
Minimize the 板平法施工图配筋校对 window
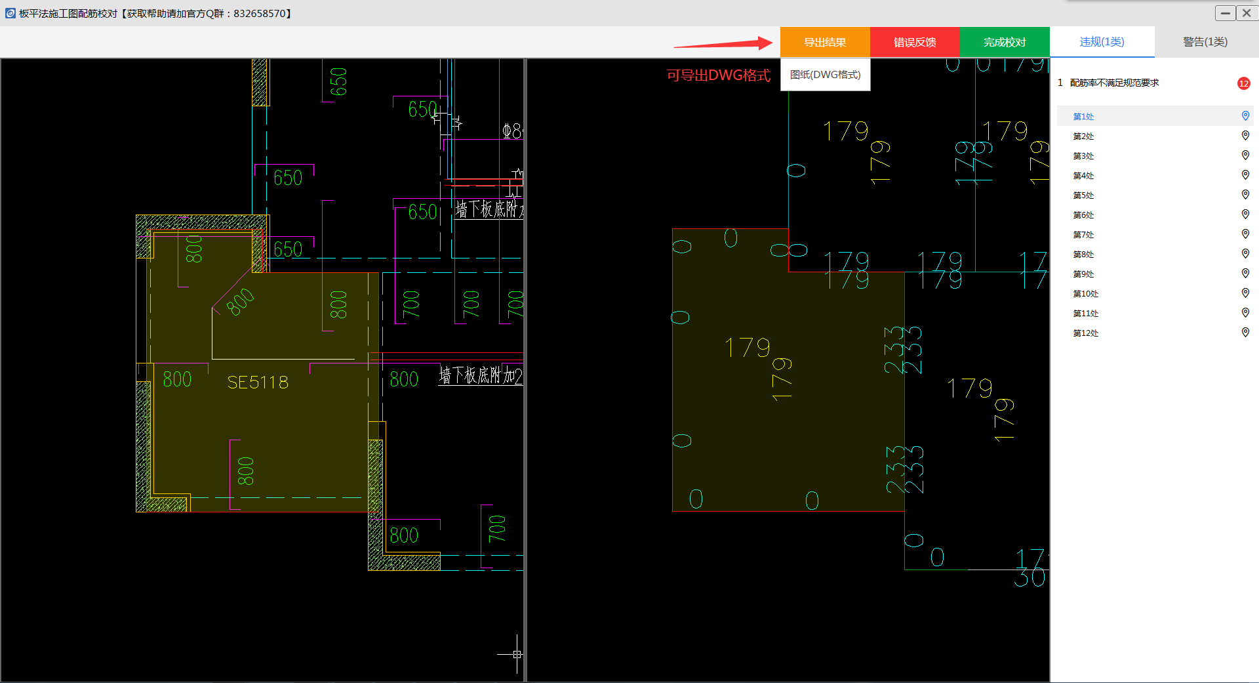coord(1225,13)
